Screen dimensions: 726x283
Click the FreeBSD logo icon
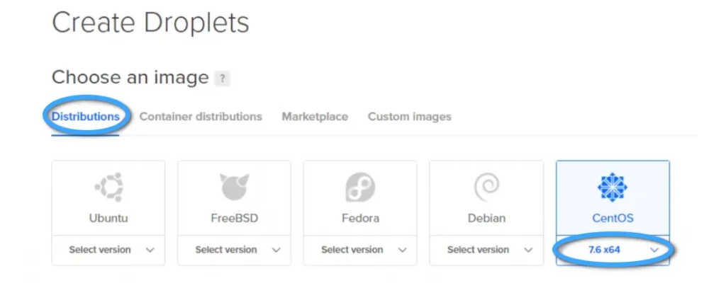234,187
